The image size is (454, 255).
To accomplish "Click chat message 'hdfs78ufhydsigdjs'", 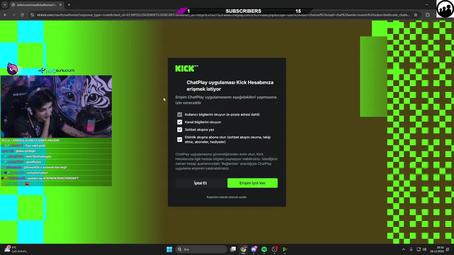I will [39, 157].
